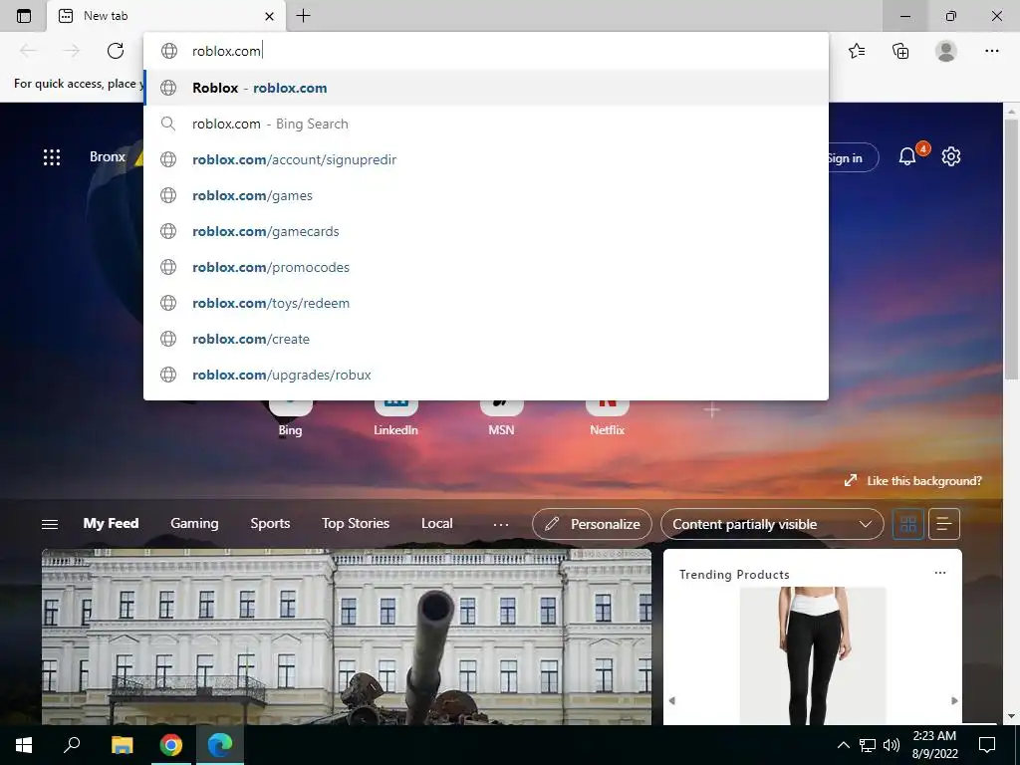1020x765 pixels.
Task: Choose roblox.com/promocodes suggestion
Action: [x=485, y=267]
